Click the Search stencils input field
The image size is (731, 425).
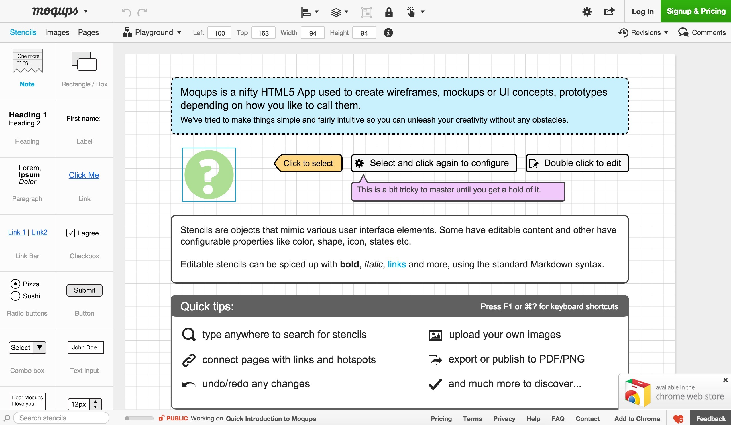coord(61,418)
